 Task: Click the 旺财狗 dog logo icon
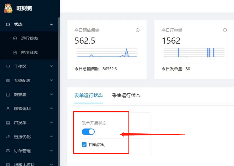click(8, 8)
